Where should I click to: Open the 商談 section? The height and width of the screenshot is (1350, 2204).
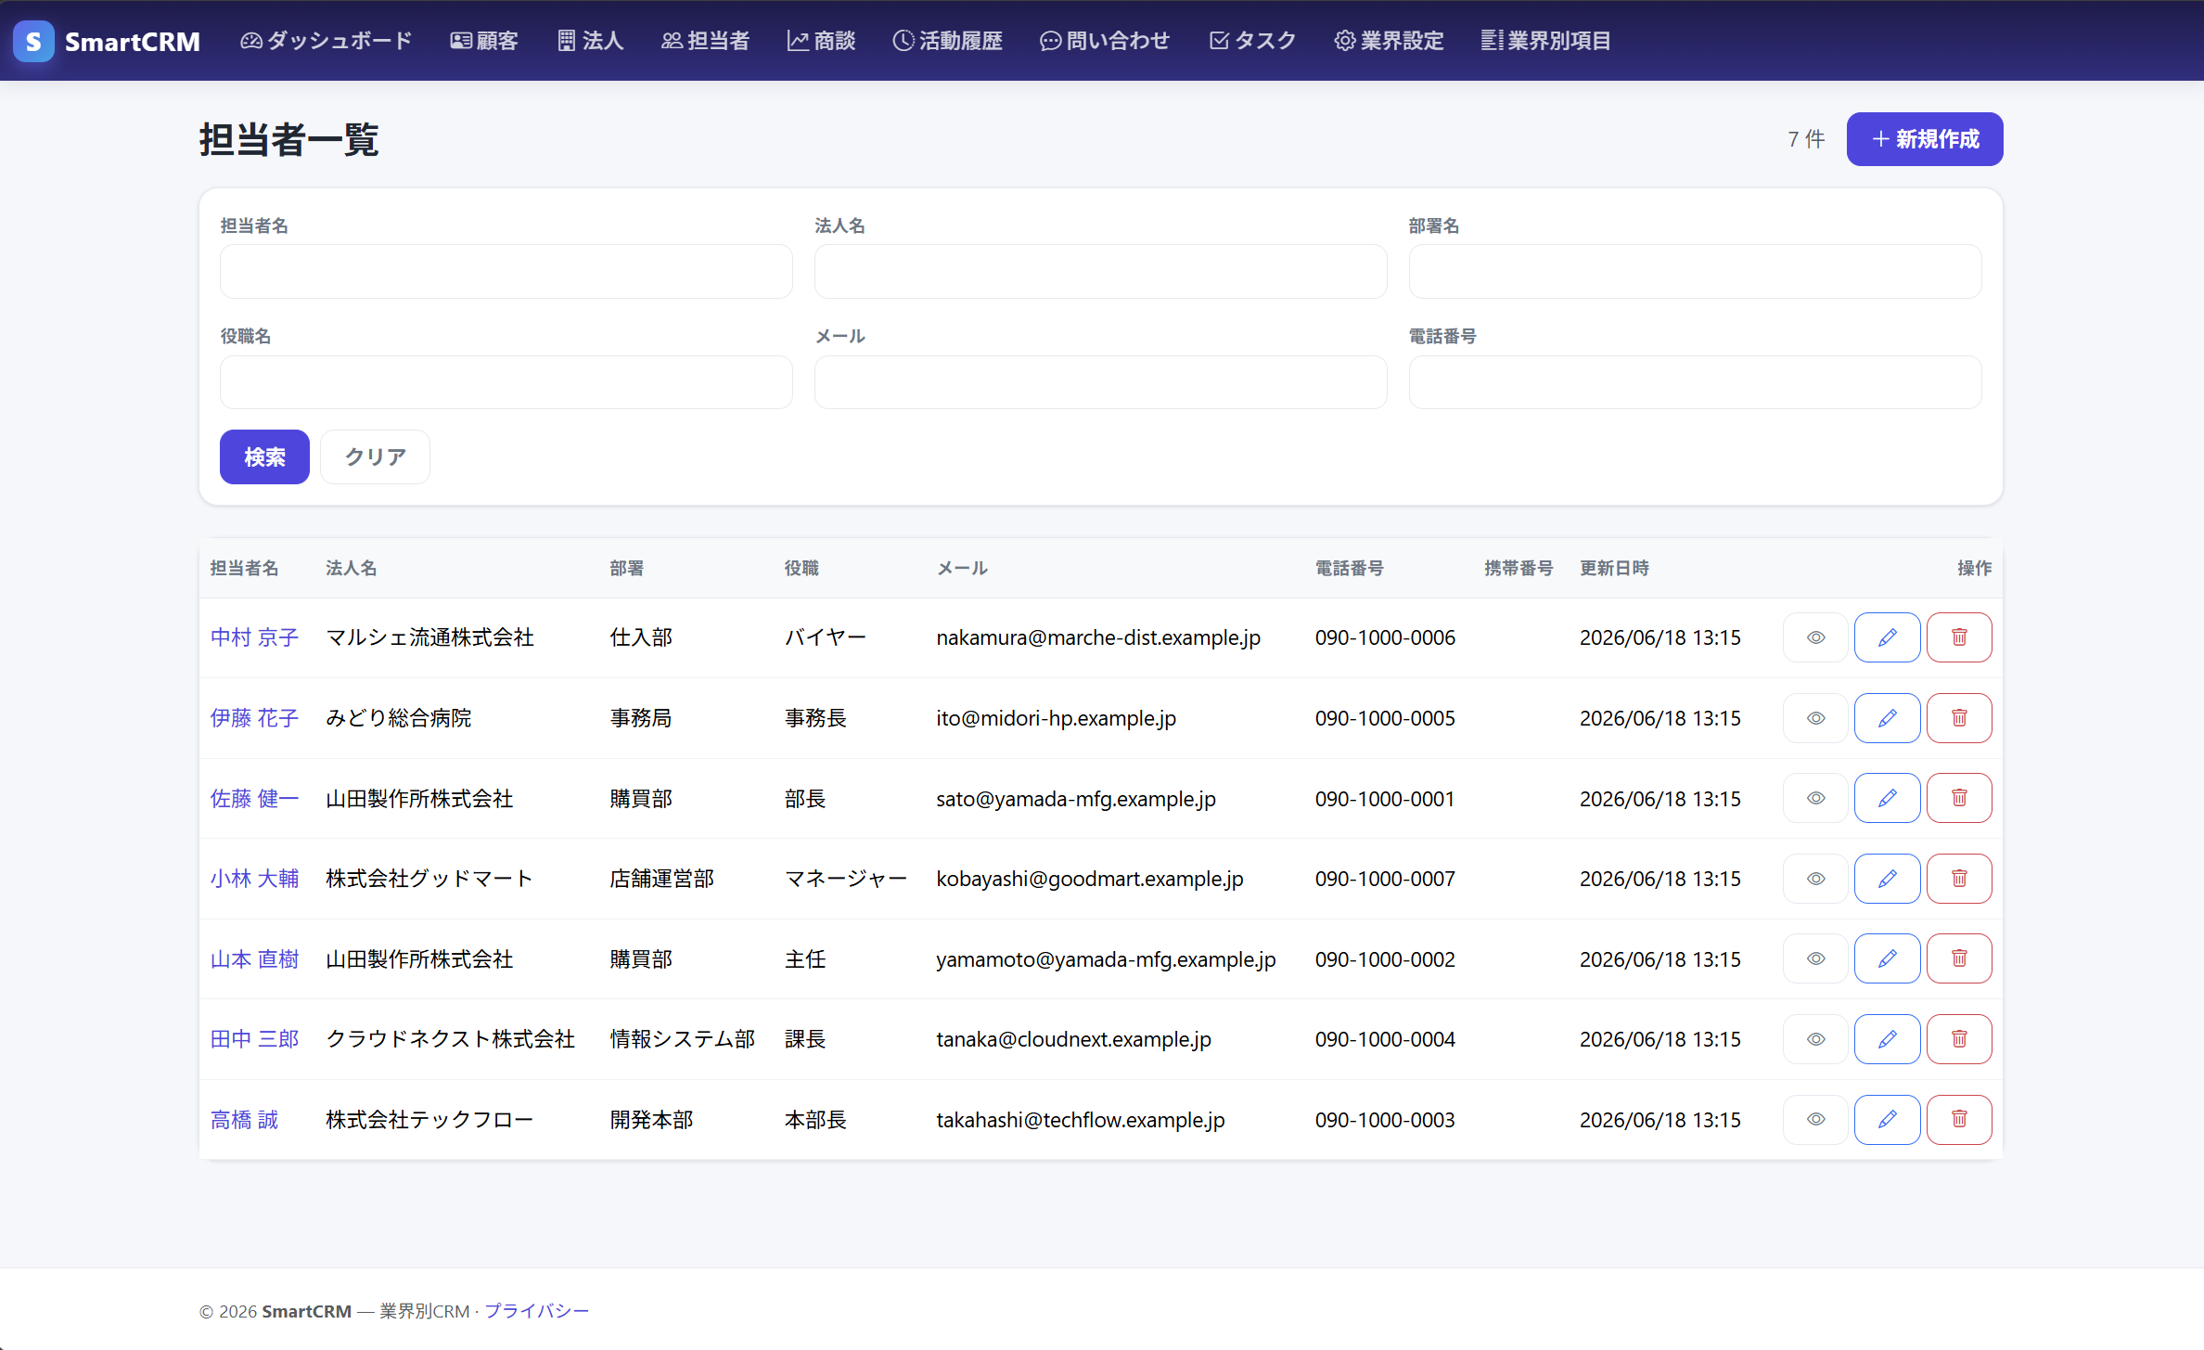click(x=822, y=41)
